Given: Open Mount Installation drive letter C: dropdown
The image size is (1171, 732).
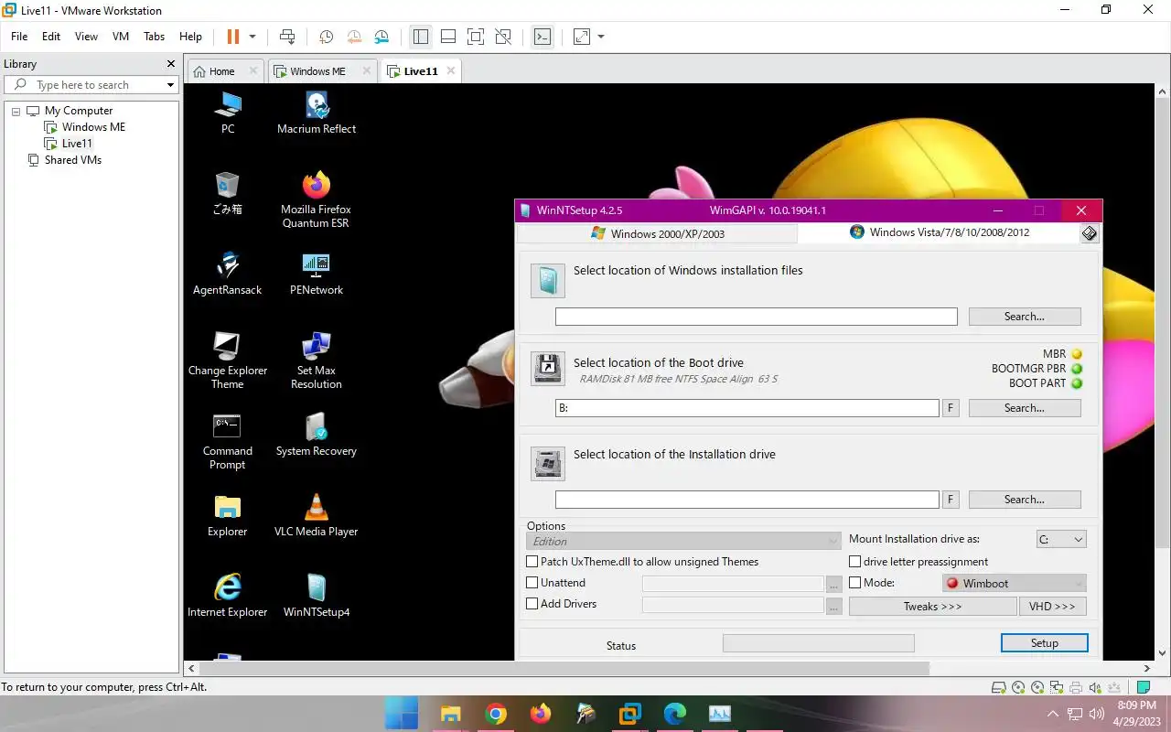Looking at the screenshot, I should (1061, 540).
